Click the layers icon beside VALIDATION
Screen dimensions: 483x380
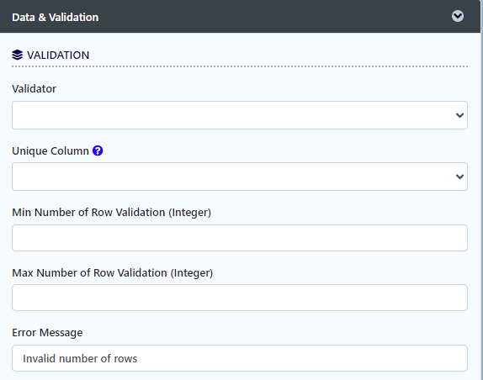click(17, 55)
